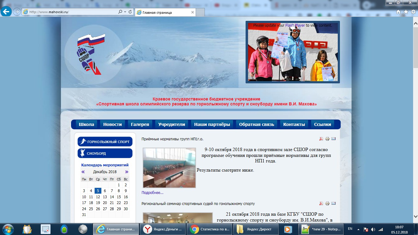Viewport: 418px width, 235px height.
Task: Open a new blank tab
Action: [201, 12]
